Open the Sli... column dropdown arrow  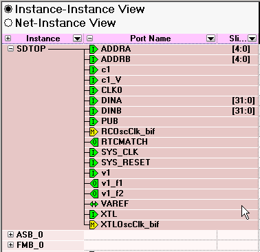click(252, 39)
